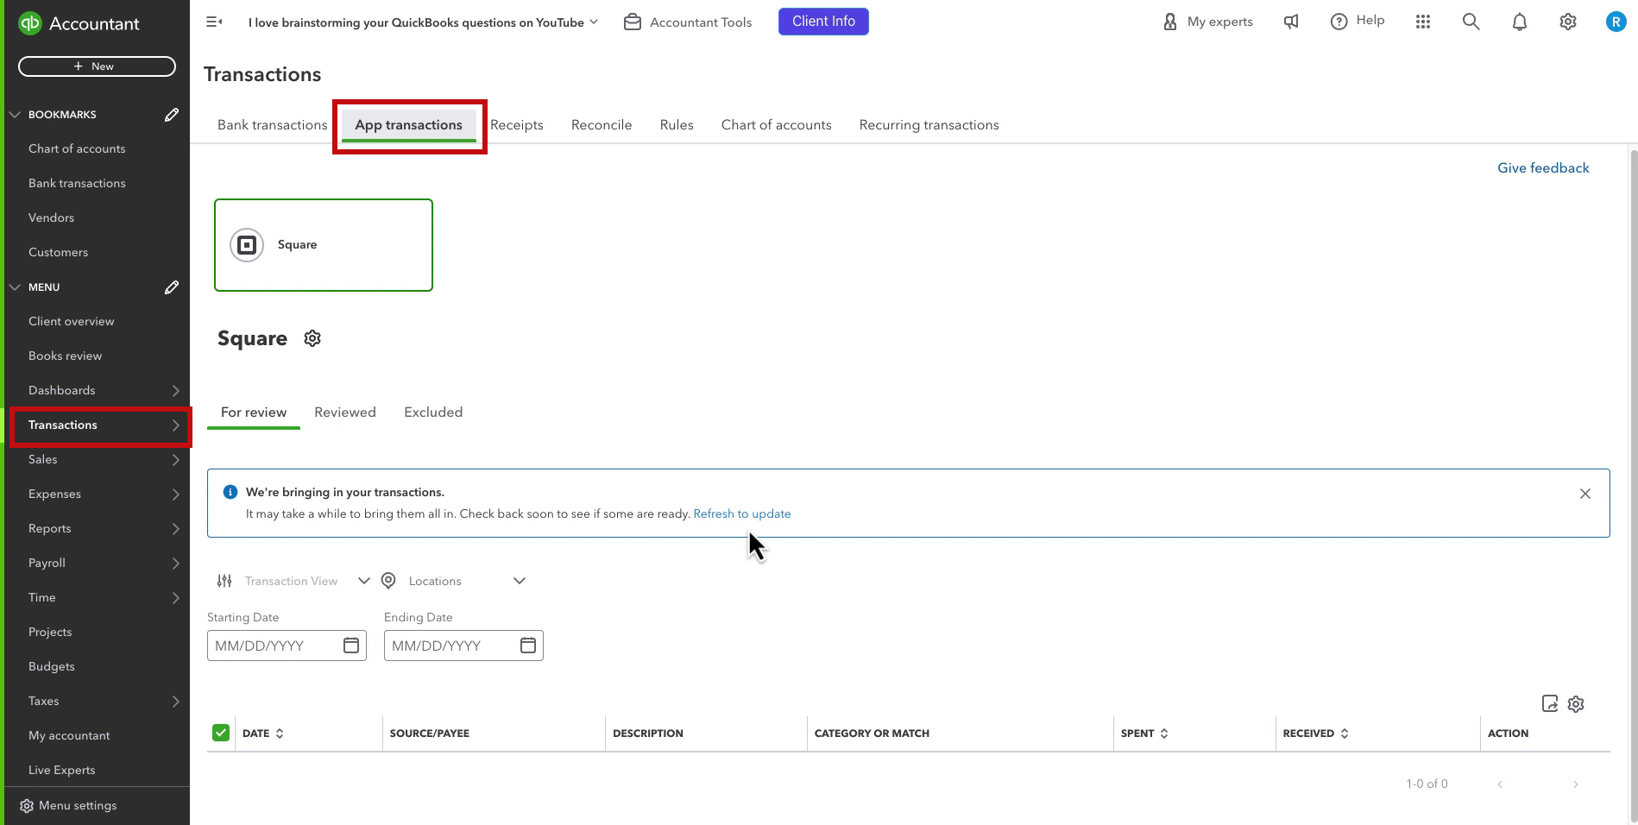This screenshot has height=825, width=1638.
Task: Open Ending Date calendar picker
Action: coord(528,646)
